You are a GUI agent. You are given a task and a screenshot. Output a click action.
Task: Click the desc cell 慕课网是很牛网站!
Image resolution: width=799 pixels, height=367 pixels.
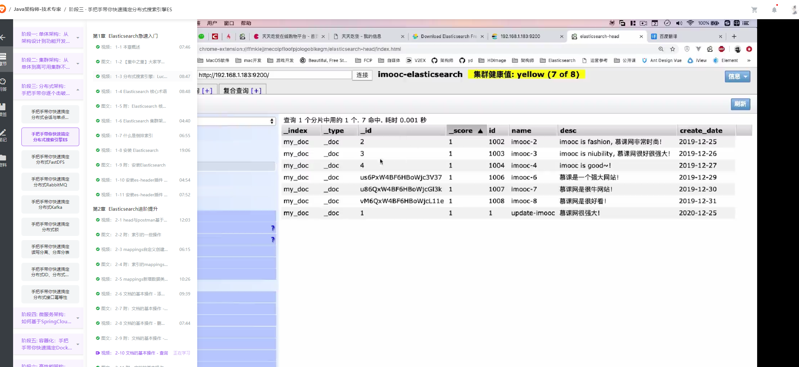[586, 189]
